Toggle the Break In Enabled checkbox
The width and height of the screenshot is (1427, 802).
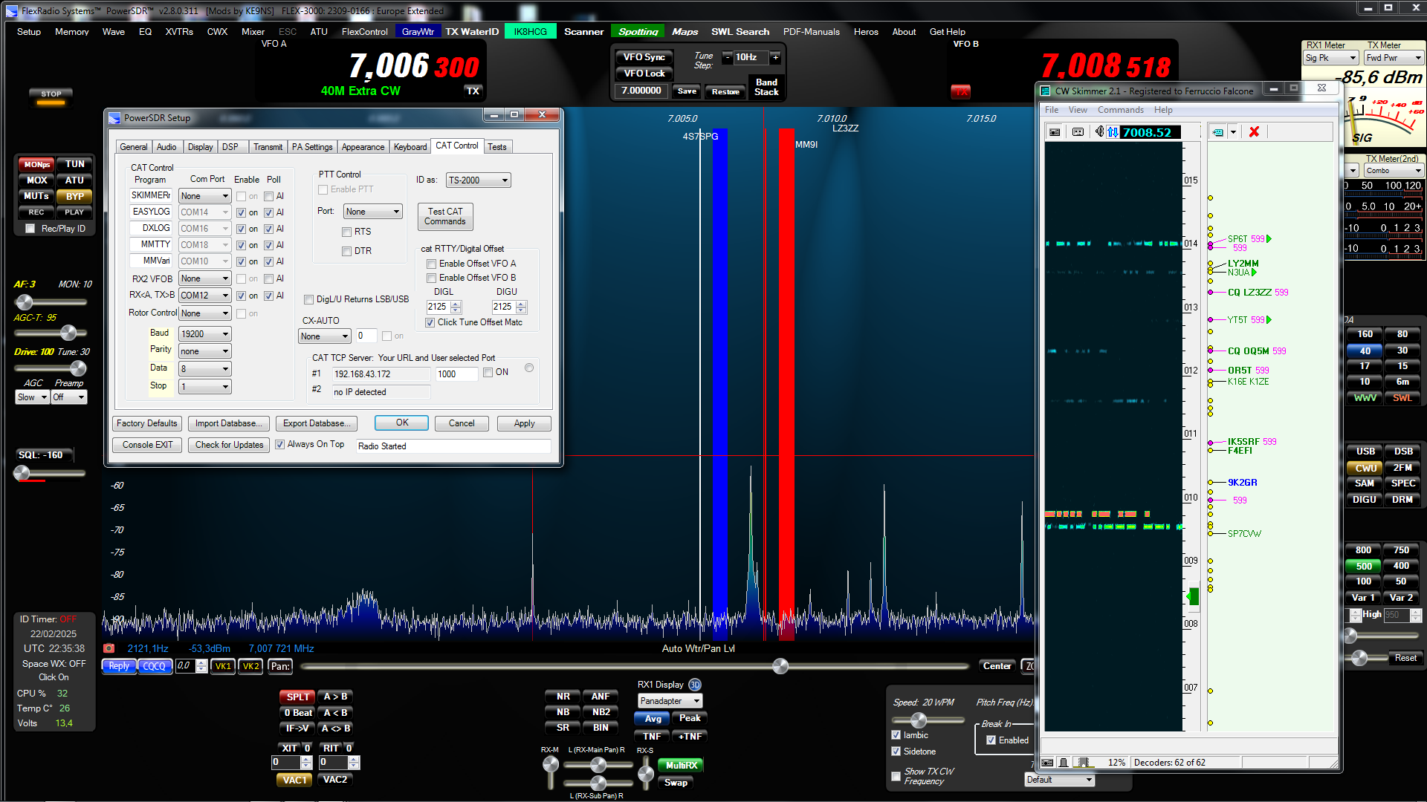point(991,740)
